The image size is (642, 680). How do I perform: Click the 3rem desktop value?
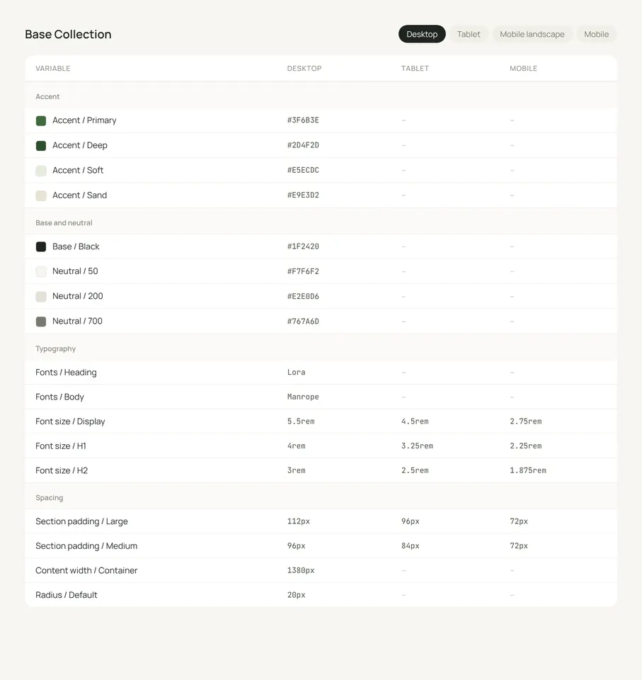(296, 470)
